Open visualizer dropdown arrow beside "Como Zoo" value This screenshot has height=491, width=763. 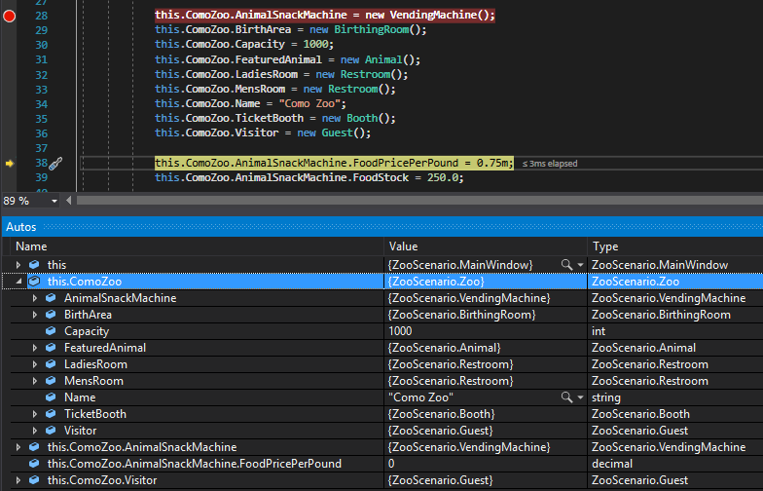[581, 397]
